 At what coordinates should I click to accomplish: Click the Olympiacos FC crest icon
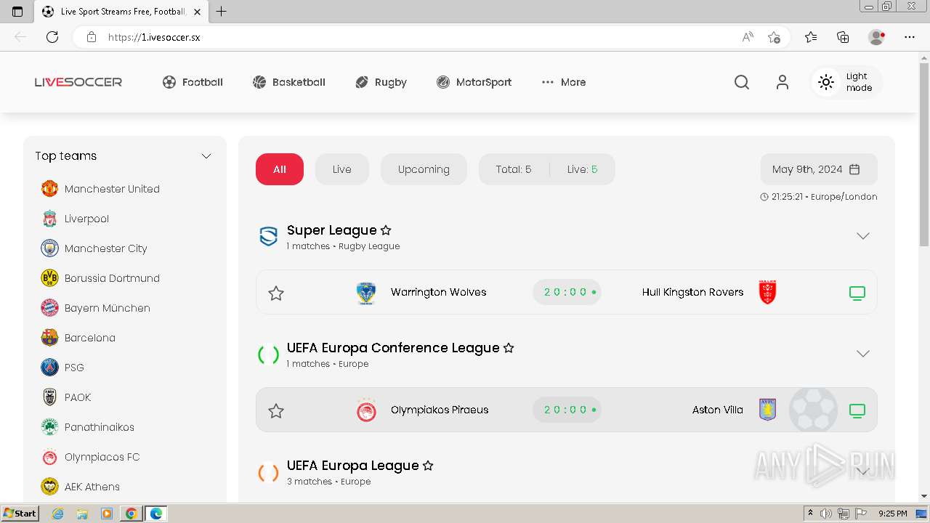coord(49,457)
